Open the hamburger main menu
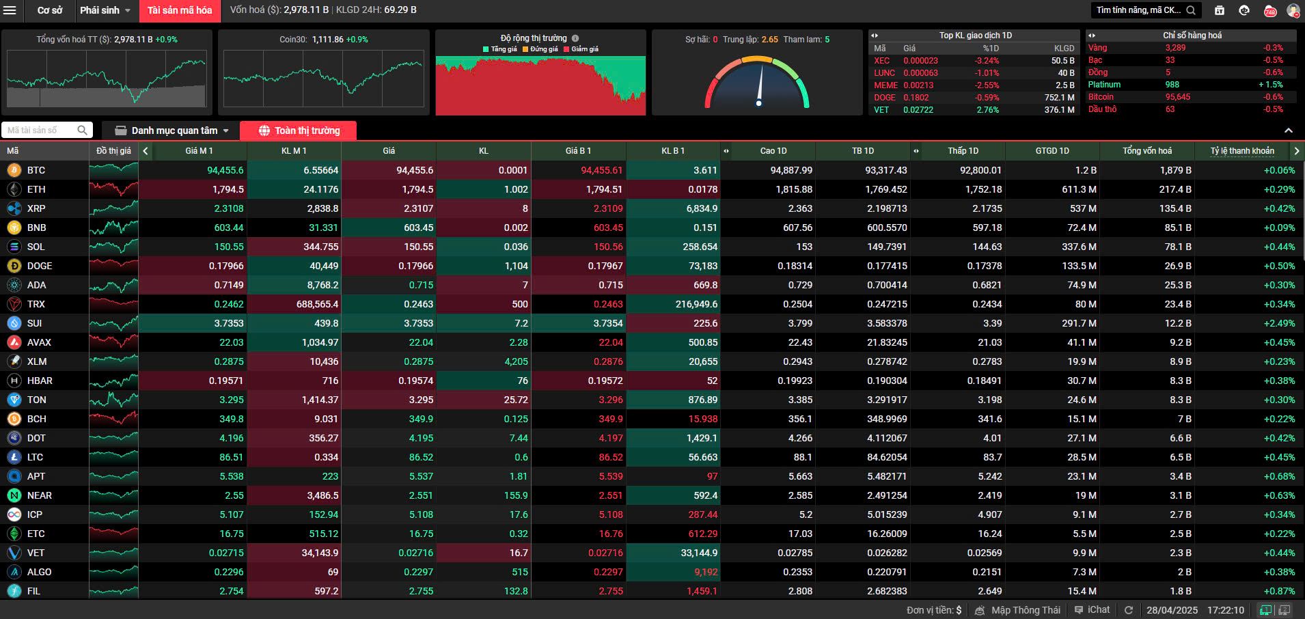The image size is (1305, 619). [x=10, y=10]
